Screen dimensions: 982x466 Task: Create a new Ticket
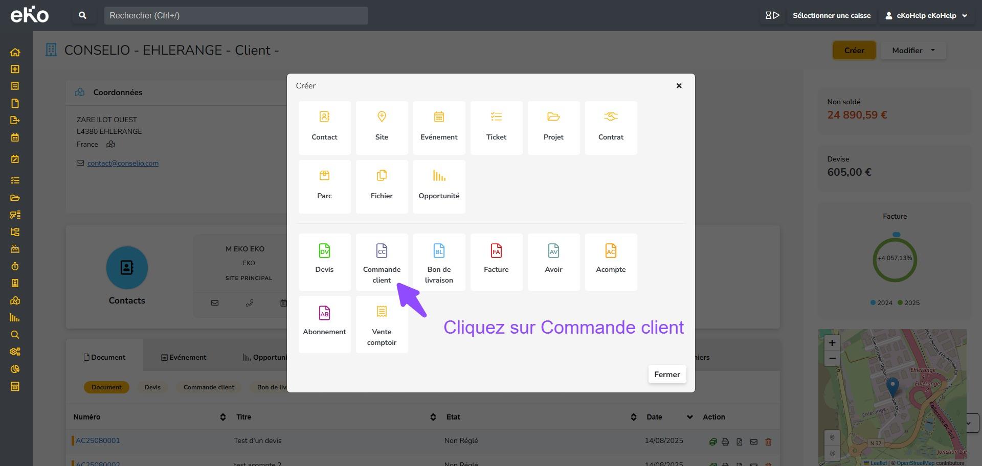point(496,127)
